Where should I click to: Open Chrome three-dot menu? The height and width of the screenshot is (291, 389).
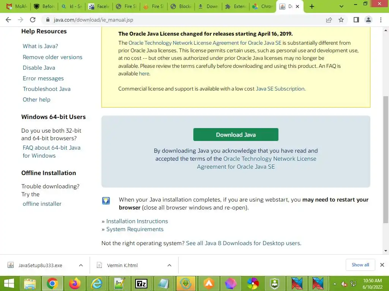coord(381,20)
